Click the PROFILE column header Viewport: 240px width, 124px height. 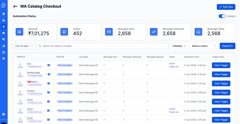coord(21,57)
